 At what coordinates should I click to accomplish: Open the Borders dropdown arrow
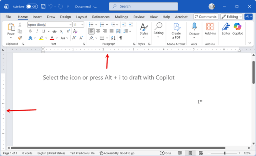107,38
